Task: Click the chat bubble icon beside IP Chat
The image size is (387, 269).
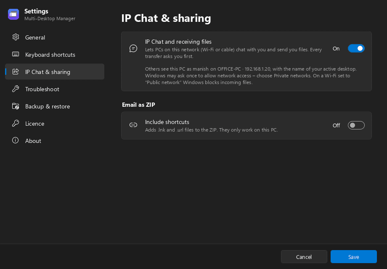Action: click(133, 49)
